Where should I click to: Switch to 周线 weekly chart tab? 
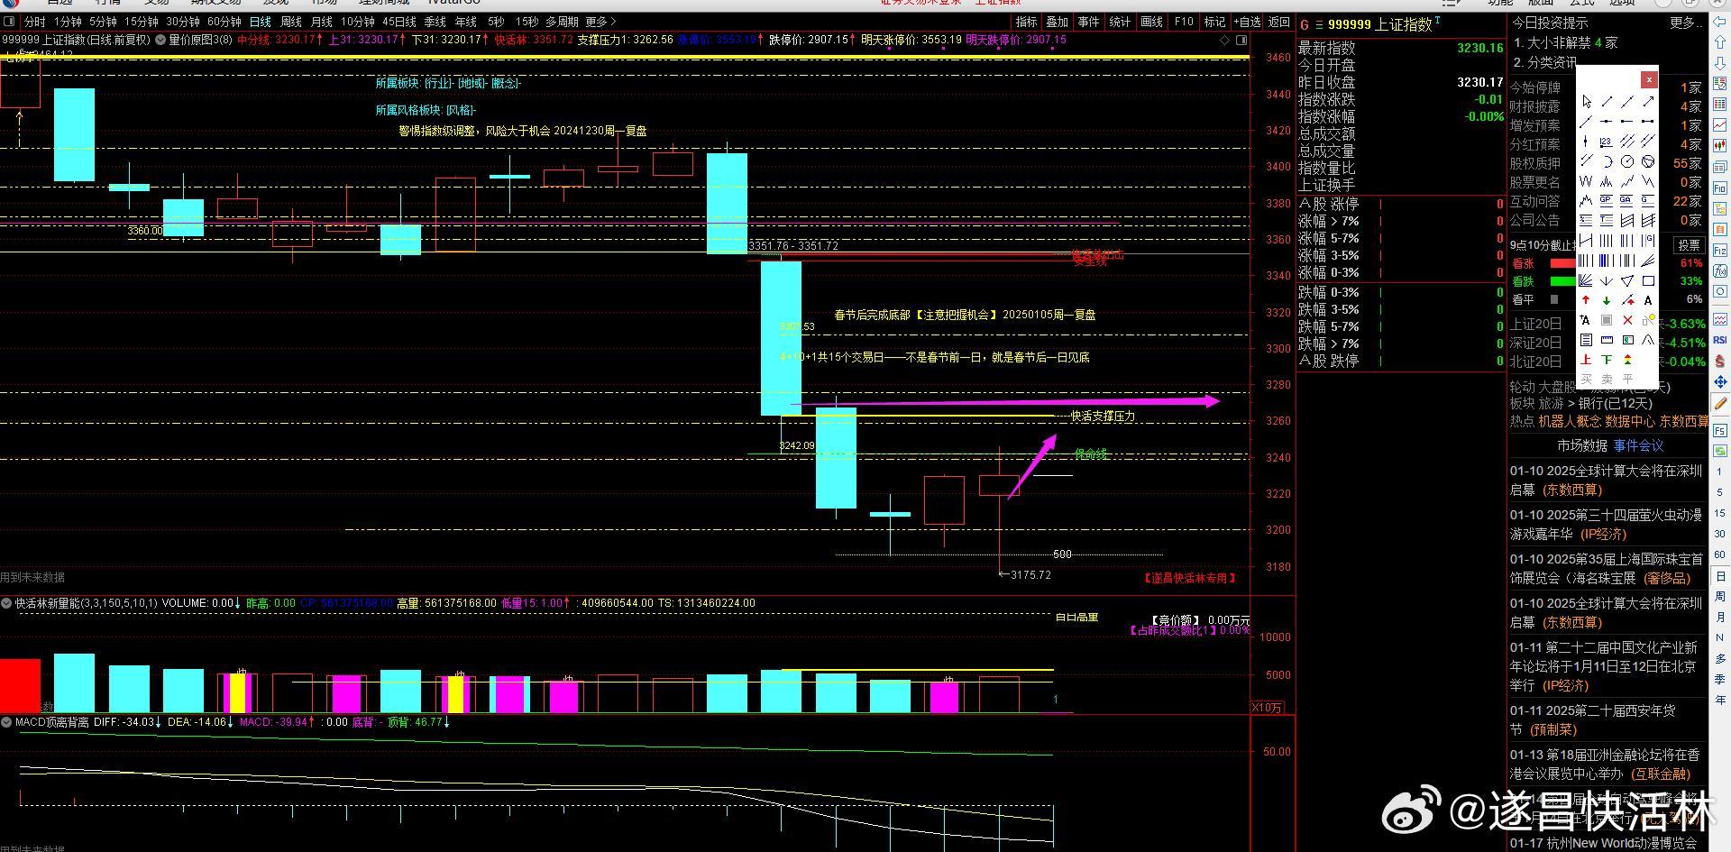click(291, 22)
